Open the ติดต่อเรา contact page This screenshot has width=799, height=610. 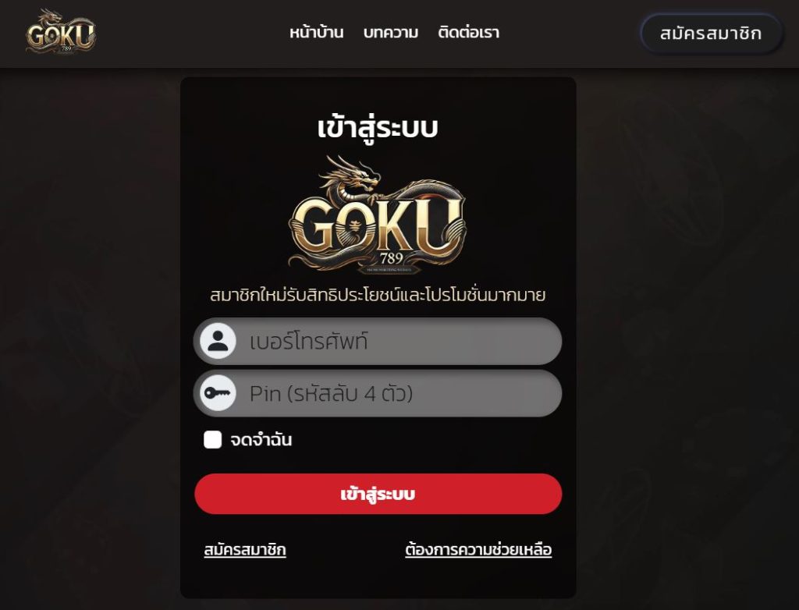click(x=468, y=33)
